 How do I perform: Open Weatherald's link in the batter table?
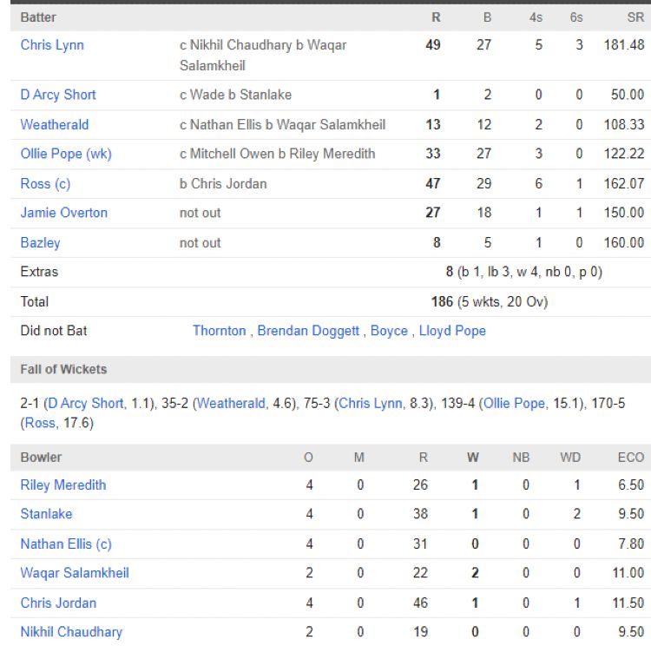pyautogui.click(x=55, y=124)
